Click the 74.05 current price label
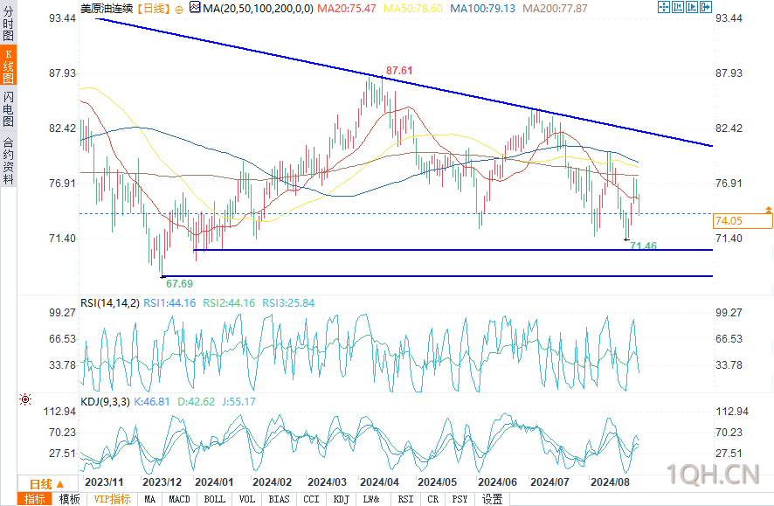 point(743,221)
